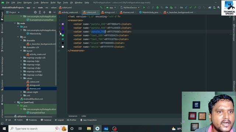Viewport: 236px width, 132px height.
Task: Click the Make Project hammer icon
Action: coord(101,7)
